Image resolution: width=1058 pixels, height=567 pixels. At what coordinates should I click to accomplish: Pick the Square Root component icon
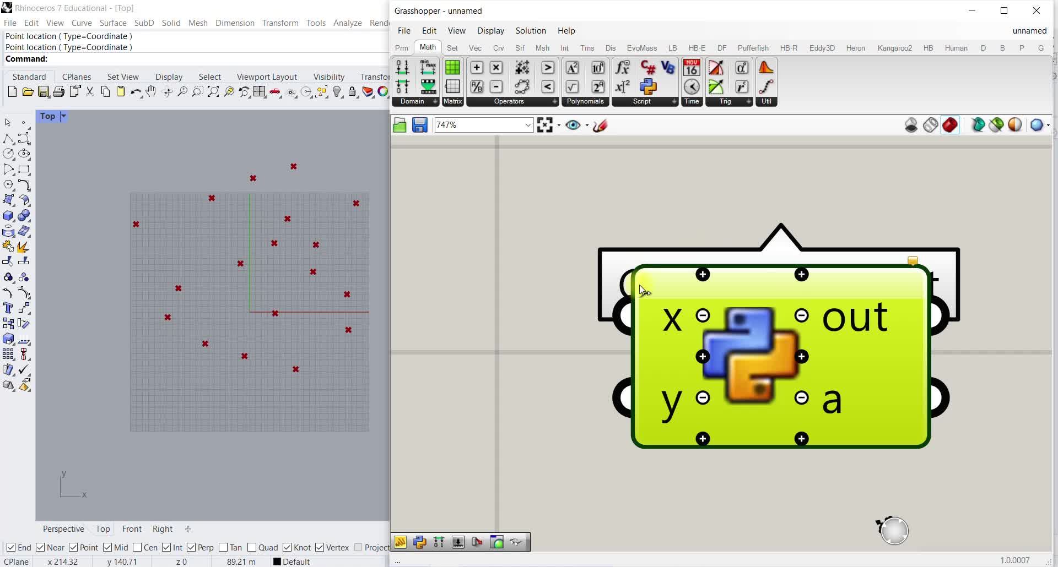(573, 87)
